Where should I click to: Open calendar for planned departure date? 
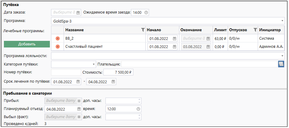tap(79, 109)
